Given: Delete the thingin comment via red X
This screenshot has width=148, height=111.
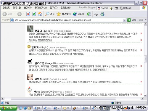Looking at the screenshot, I should coord(141,50).
